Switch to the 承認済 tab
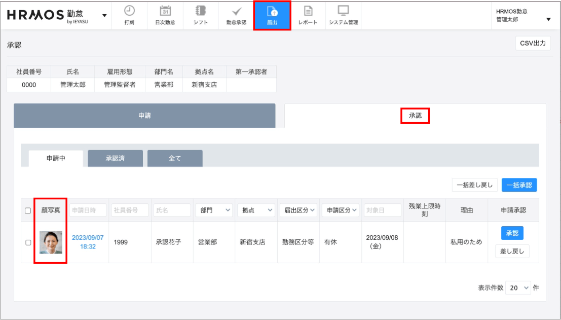 [115, 158]
